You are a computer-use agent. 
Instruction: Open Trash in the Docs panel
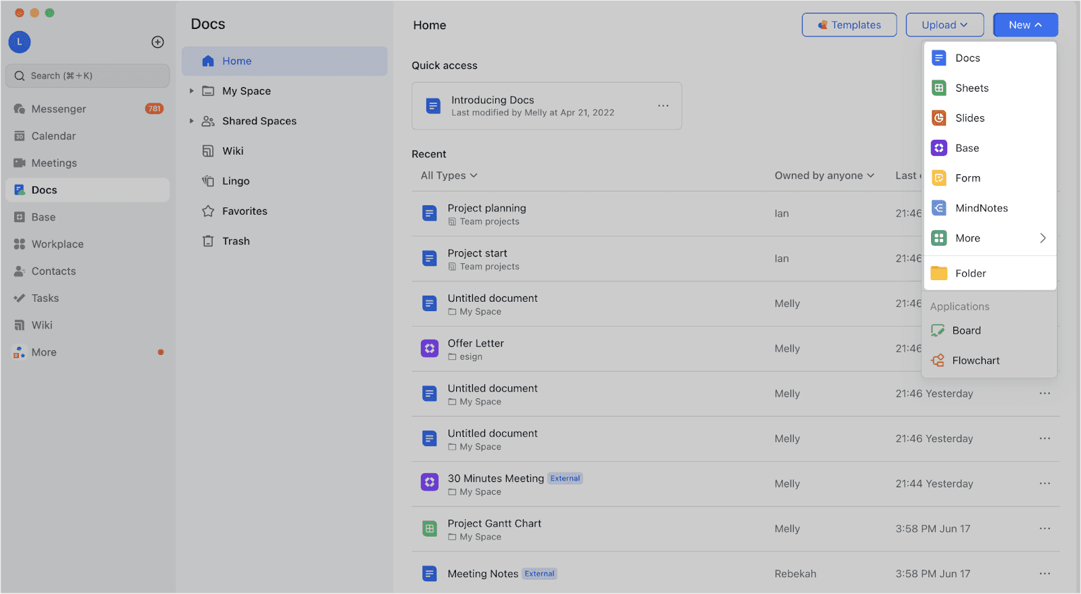click(236, 241)
